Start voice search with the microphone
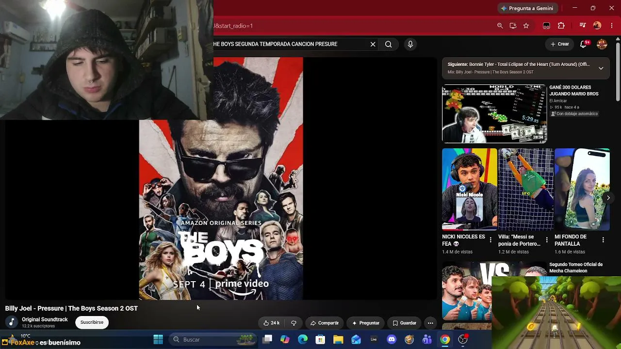 (x=410, y=44)
